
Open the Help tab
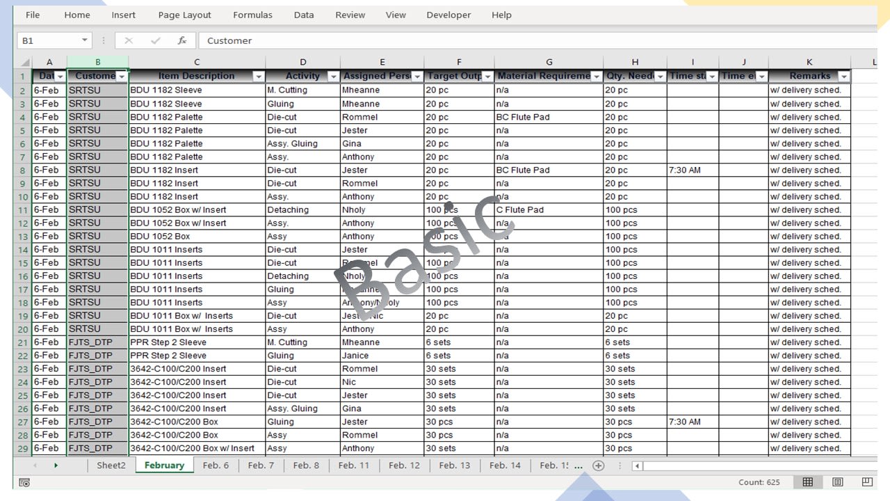tap(501, 15)
